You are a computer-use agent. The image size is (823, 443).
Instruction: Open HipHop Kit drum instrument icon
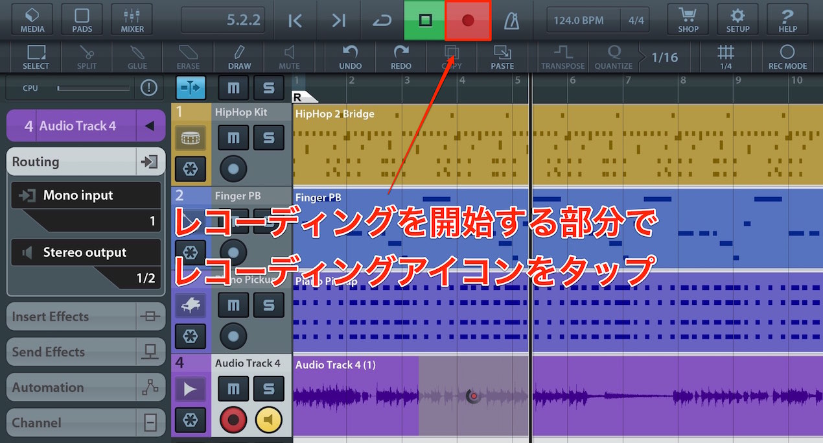tap(191, 138)
